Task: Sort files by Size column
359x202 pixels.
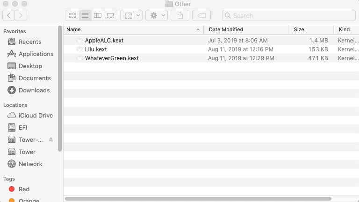Action: click(299, 29)
